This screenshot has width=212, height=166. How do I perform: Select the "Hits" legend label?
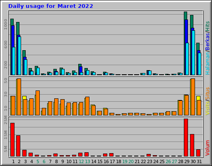[207, 27]
